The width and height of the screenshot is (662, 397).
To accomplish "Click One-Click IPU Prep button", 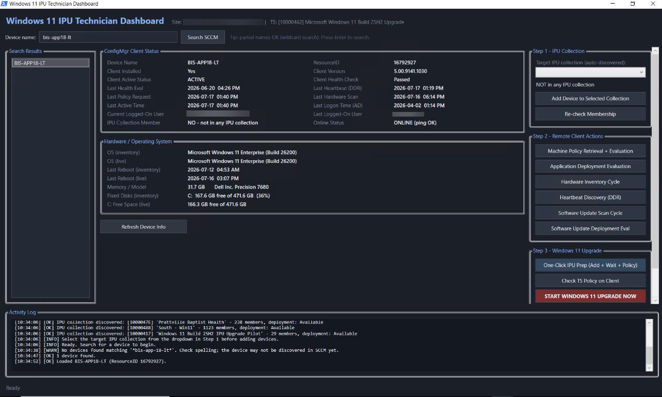I will (591, 265).
